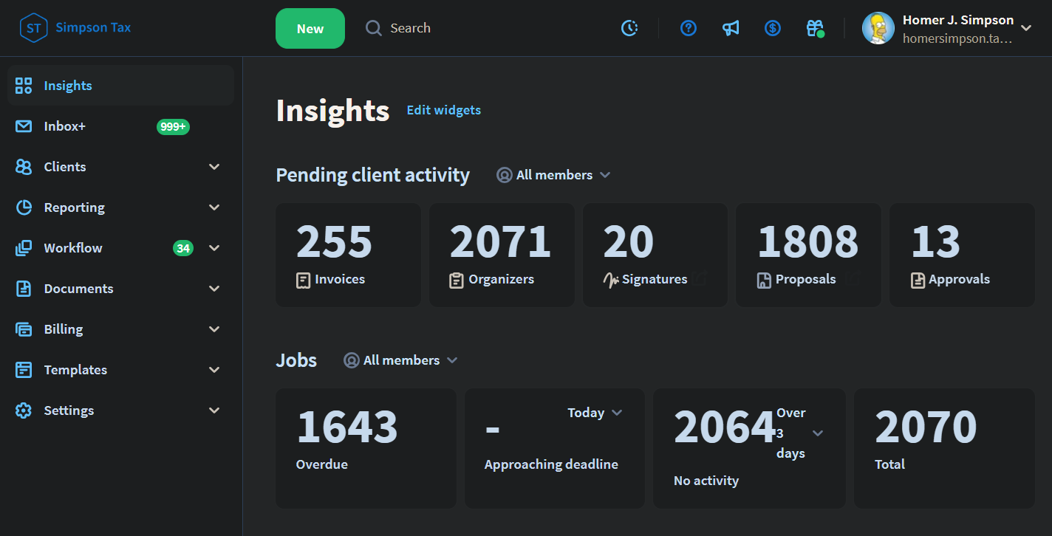This screenshot has width=1052, height=536.
Task: Click the Inbox+ envelope icon
Action: coord(24,126)
